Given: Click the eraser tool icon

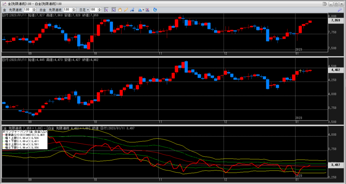Looking at the screenshot, I should coord(131,10).
